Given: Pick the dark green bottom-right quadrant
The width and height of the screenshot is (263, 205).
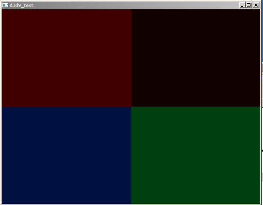Looking at the screenshot, I should [x=196, y=155].
